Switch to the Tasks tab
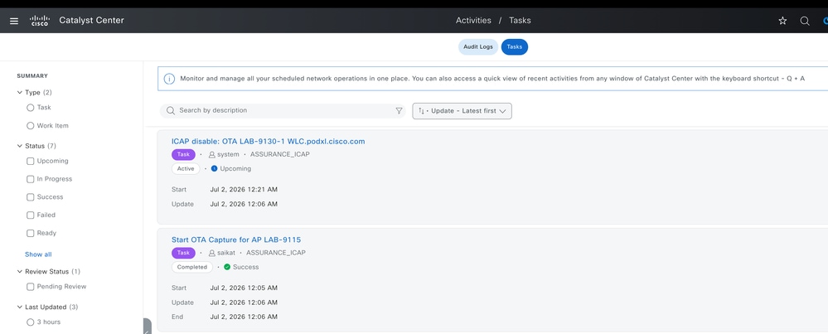The height and width of the screenshot is (334, 828). tap(515, 47)
